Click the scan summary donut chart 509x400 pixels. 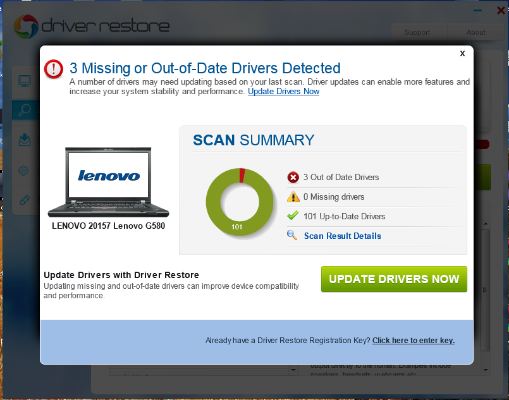[240, 202]
